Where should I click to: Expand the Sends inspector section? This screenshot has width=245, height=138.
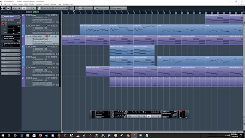point(10,66)
